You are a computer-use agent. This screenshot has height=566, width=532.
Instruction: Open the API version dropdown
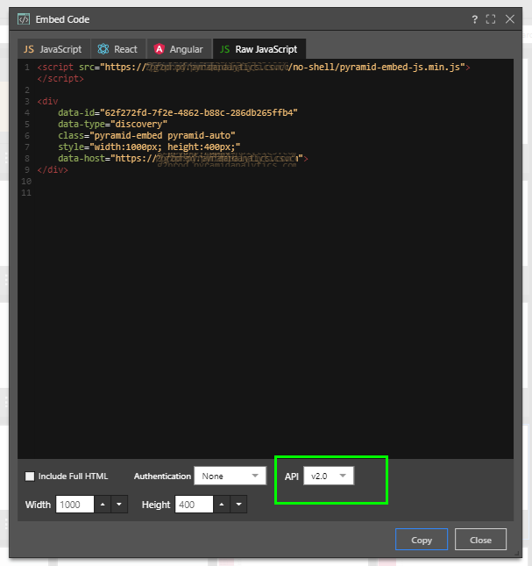[329, 476]
